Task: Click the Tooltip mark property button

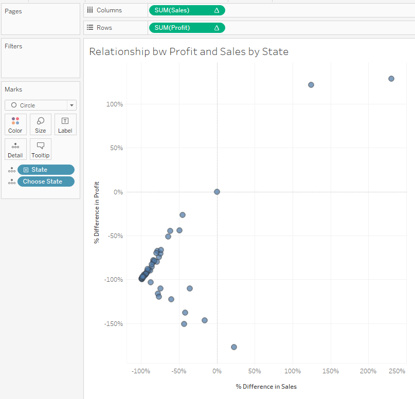Action: (41, 149)
